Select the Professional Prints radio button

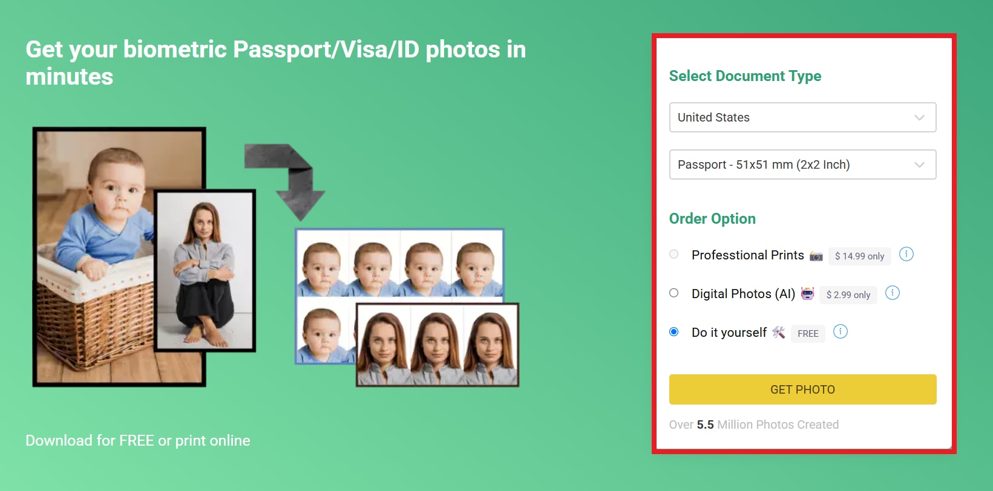(x=673, y=255)
